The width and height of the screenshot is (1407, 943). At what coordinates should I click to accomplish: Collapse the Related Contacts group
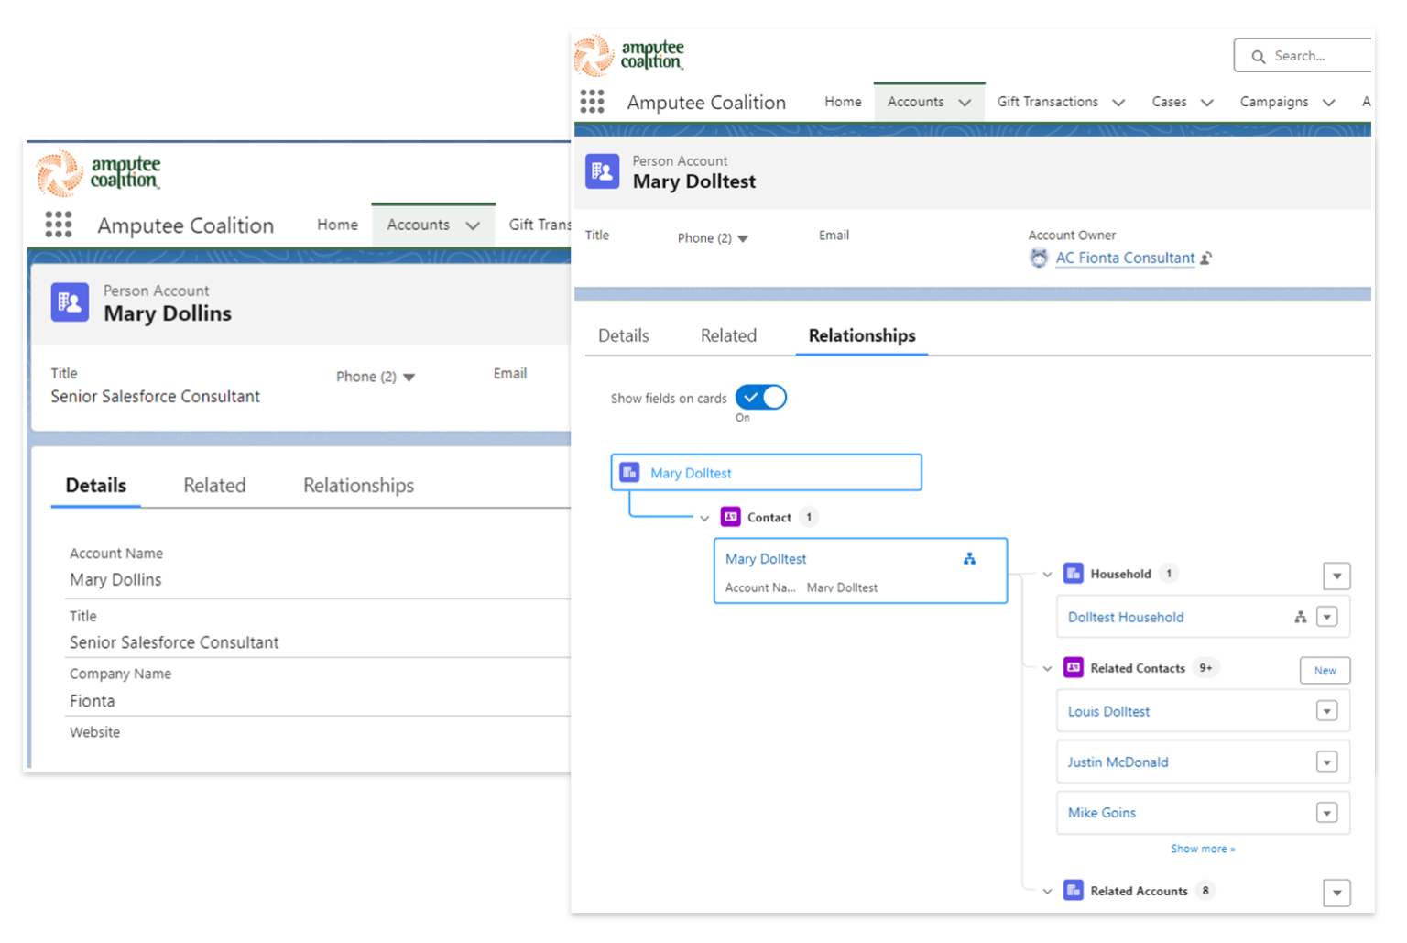(1047, 668)
